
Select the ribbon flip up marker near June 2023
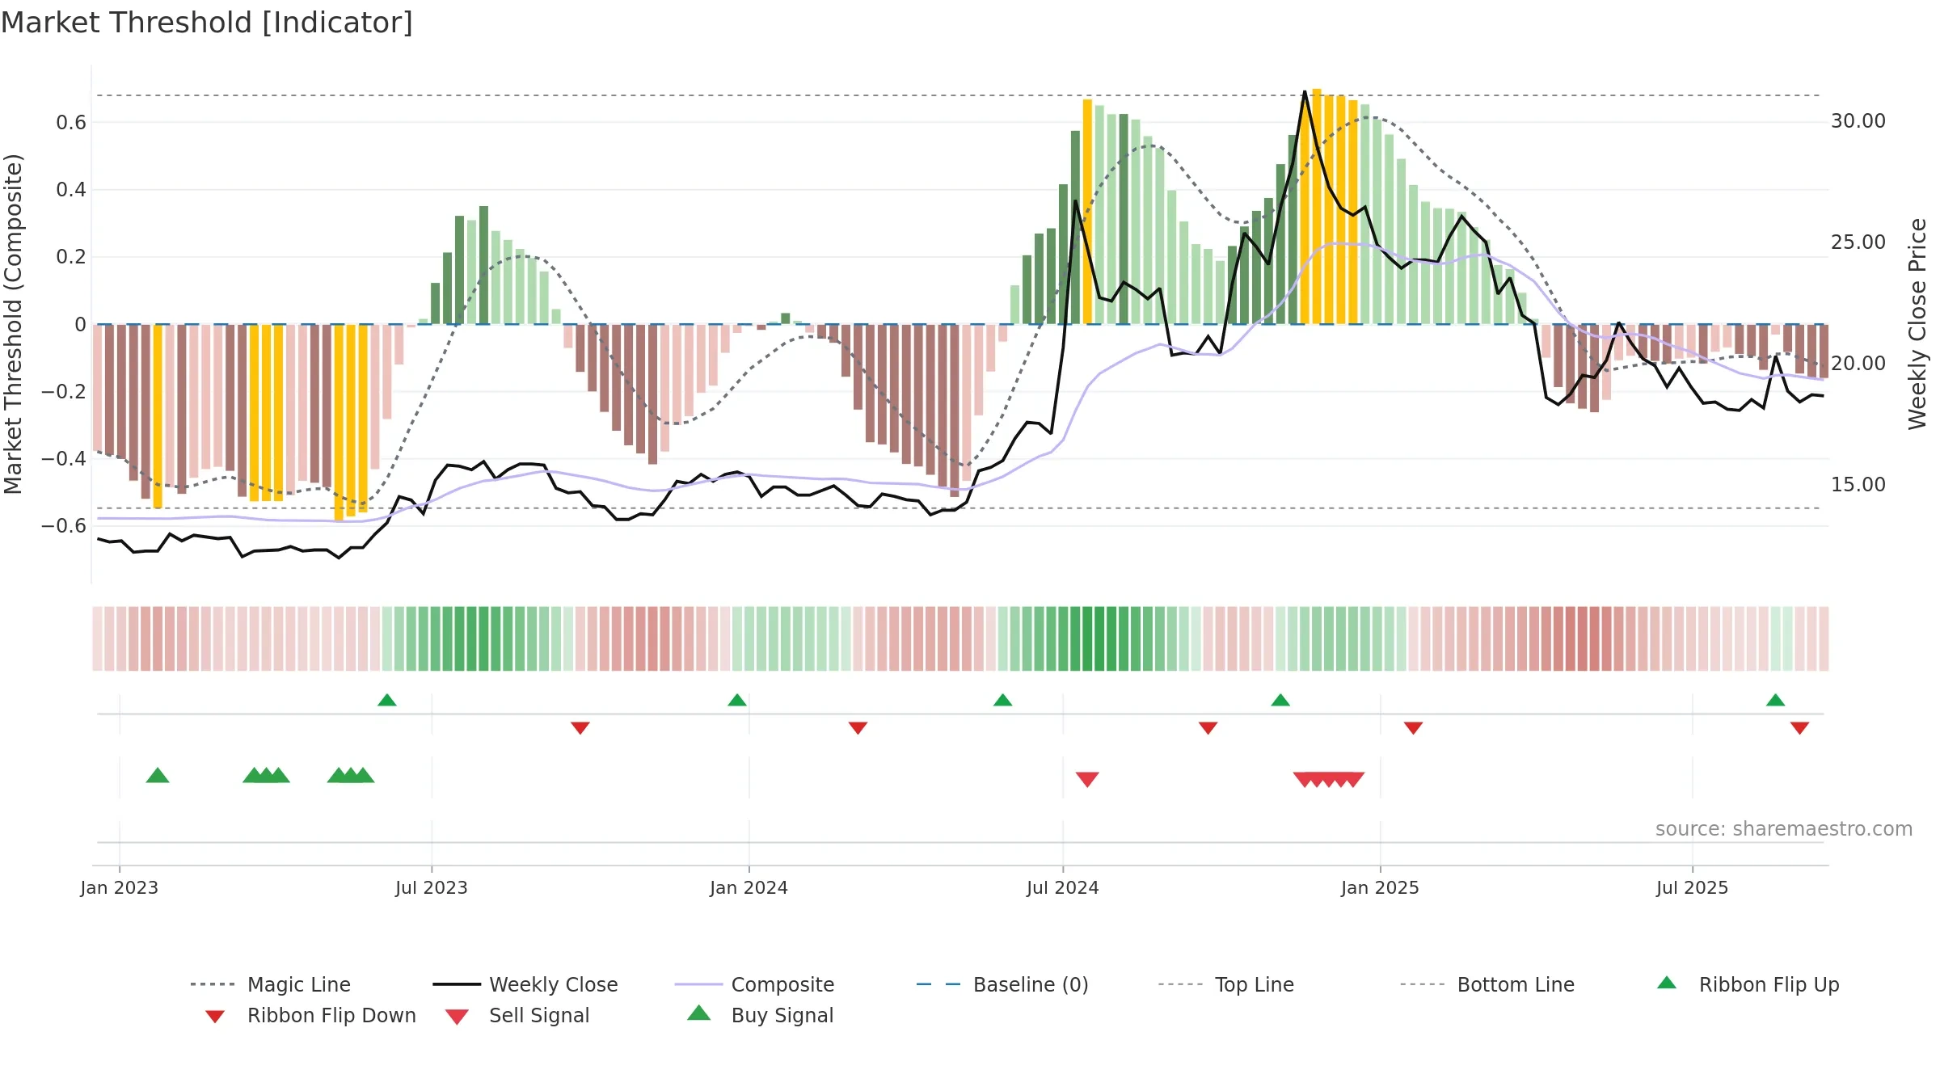[x=387, y=700]
